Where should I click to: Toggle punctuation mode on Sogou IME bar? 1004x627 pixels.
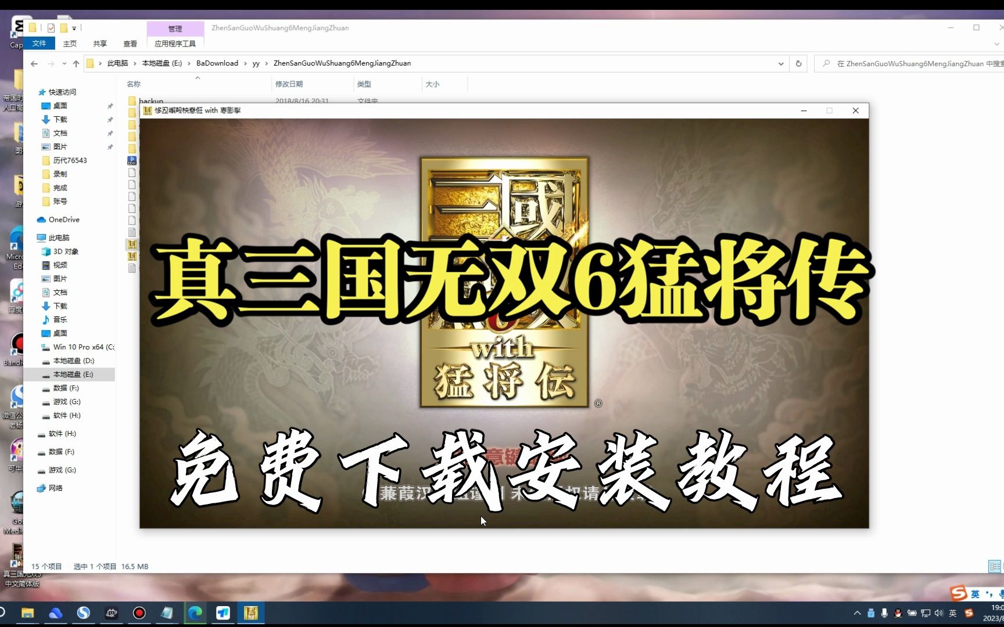(989, 594)
